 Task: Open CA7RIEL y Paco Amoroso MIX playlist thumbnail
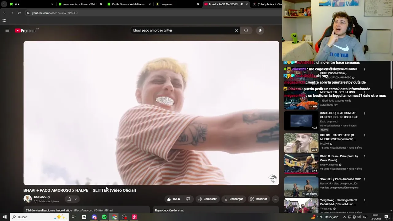tap(301, 187)
